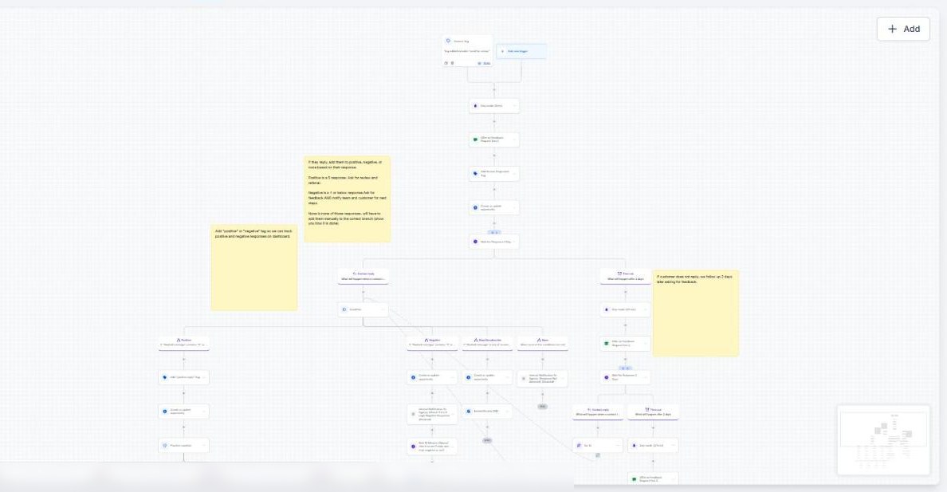Click the last visible node icon in Positive branch
This screenshot has height=492, width=947.
tap(165, 446)
